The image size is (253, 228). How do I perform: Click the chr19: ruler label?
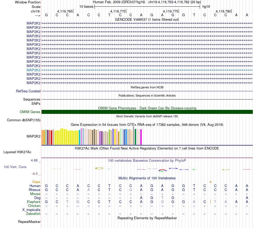tap(35, 11)
